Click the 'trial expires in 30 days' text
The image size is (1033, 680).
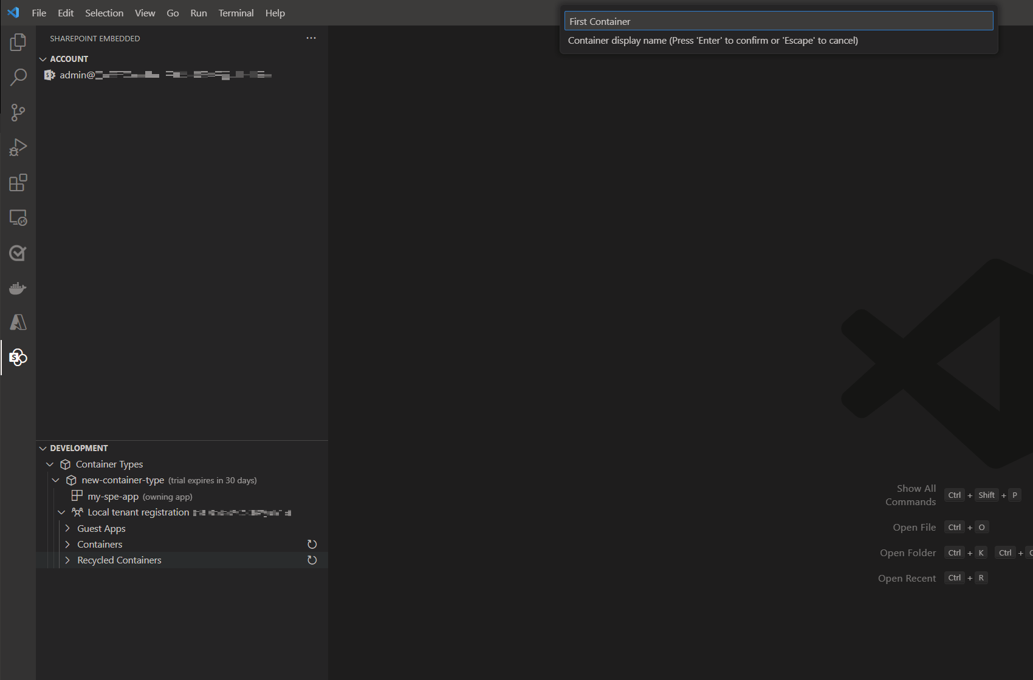coord(213,480)
